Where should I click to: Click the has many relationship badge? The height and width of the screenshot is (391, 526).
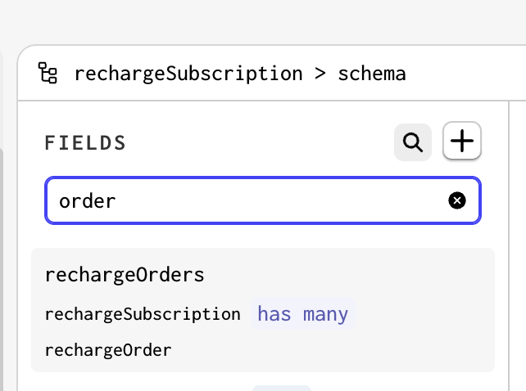tap(302, 314)
